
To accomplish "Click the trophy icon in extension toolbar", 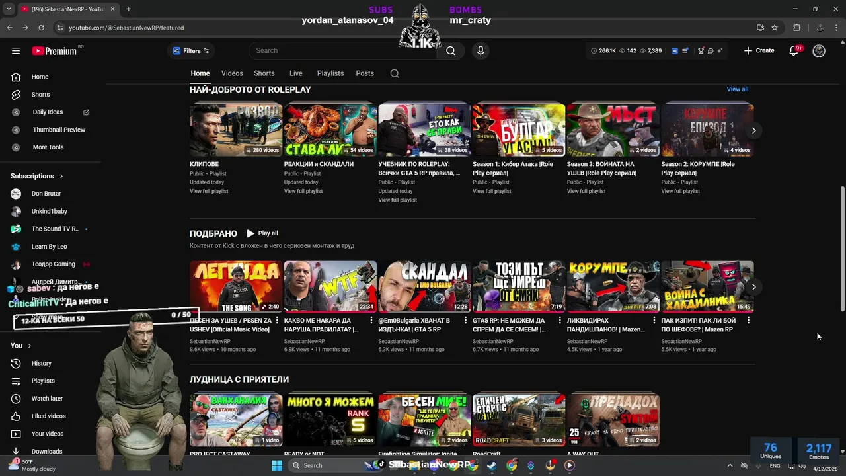I will [x=701, y=51].
